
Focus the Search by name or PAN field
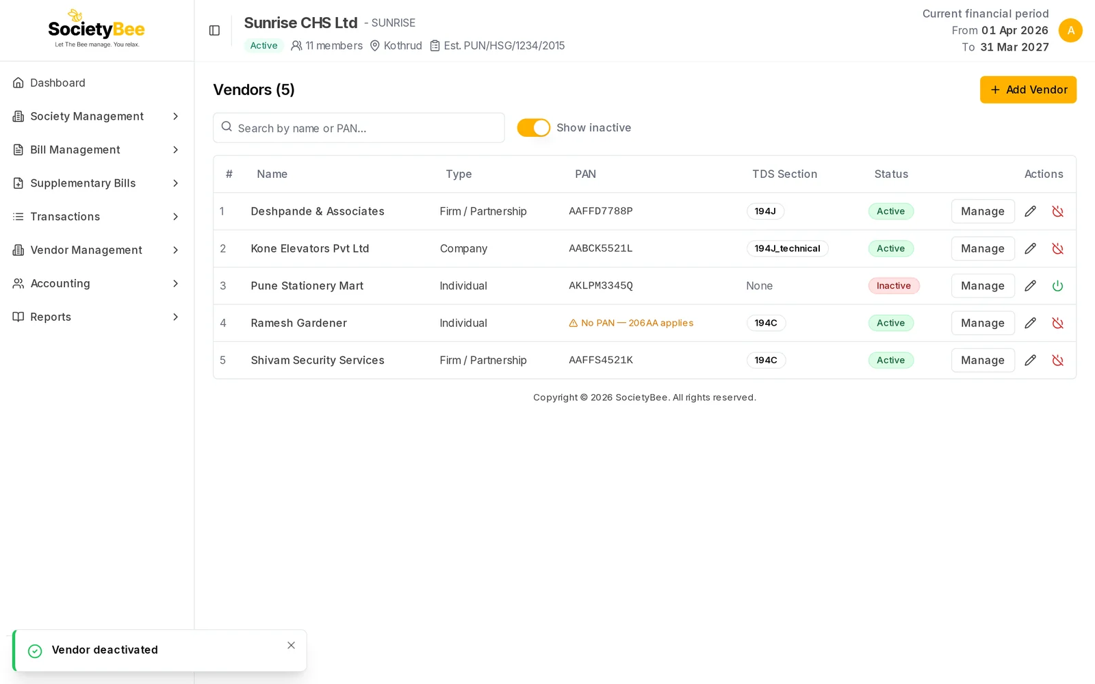[x=359, y=128]
